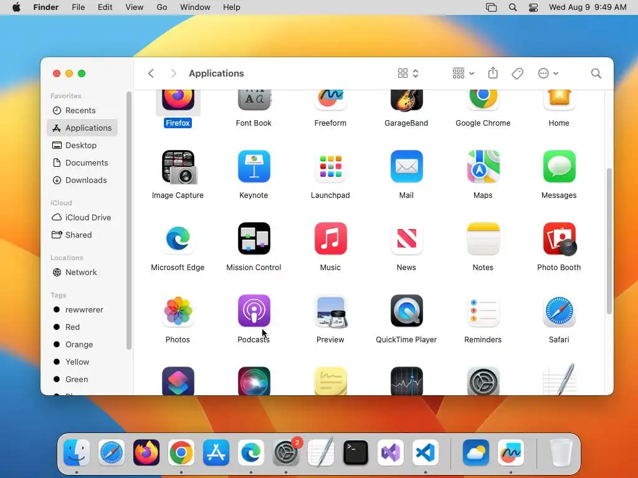The width and height of the screenshot is (638, 478).
Task: Open the Finder menu
Action: 46,7
